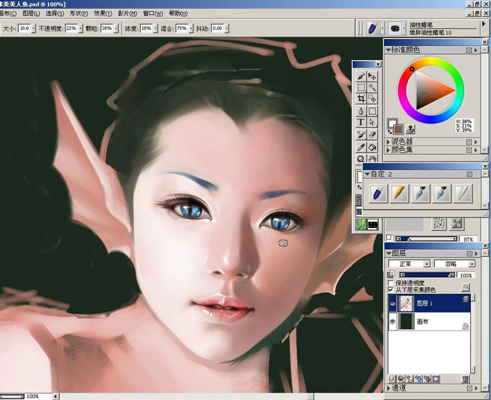Expand the 通道 channels panel
The width and height of the screenshot is (491, 400).
pos(389,388)
